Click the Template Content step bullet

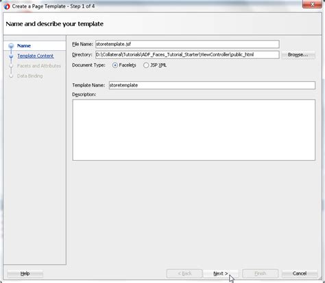(x=11, y=56)
